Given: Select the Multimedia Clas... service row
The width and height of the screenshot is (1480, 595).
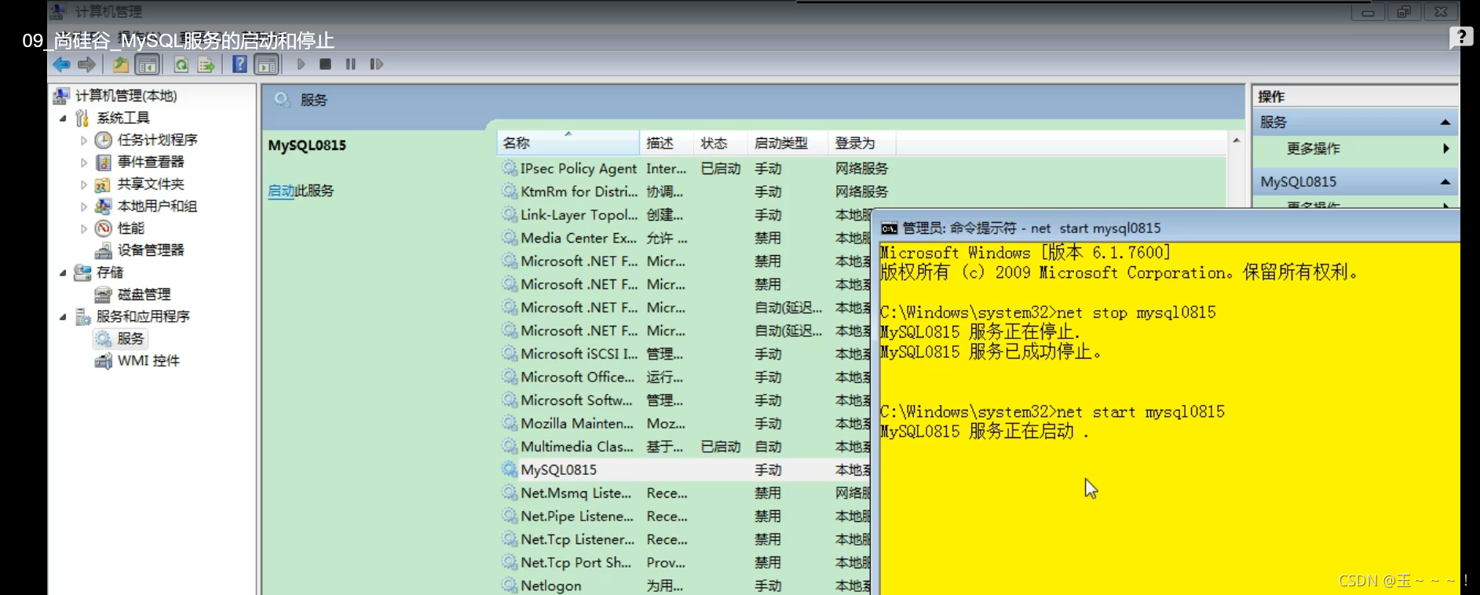Looking at the screenshot, I should click(685, 447).
